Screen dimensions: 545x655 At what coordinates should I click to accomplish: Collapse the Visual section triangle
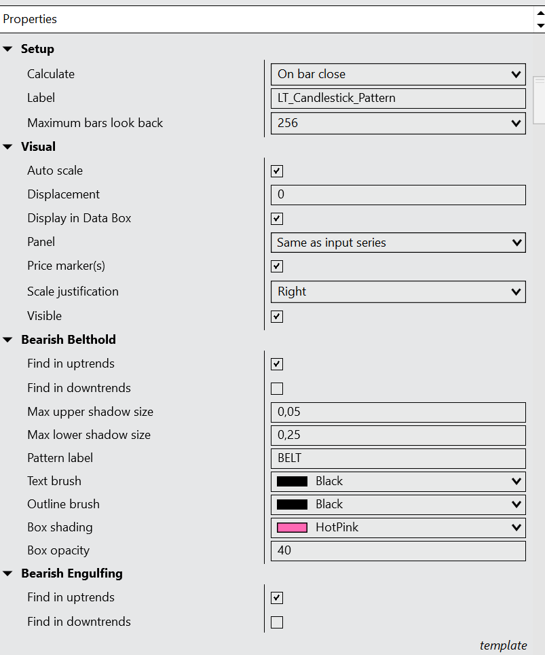tap(8, 147)
